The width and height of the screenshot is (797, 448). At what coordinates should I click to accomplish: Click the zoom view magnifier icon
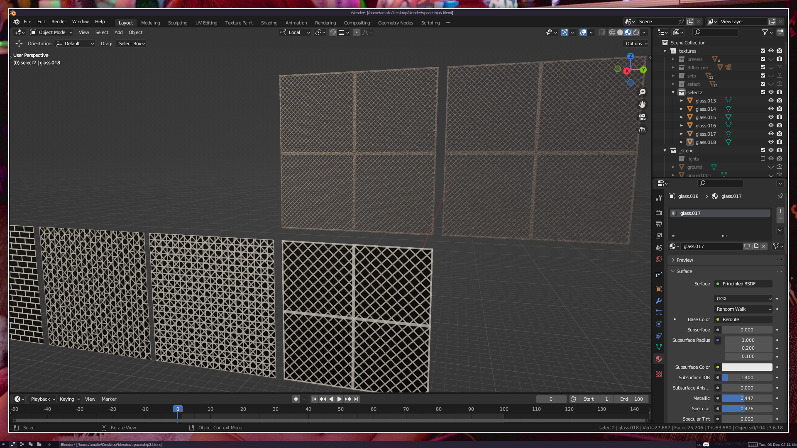click(642, 92)
